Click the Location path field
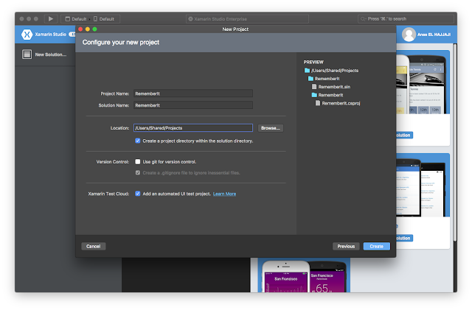The height and width of the screenshot is (310, 472). pos(193,128)
